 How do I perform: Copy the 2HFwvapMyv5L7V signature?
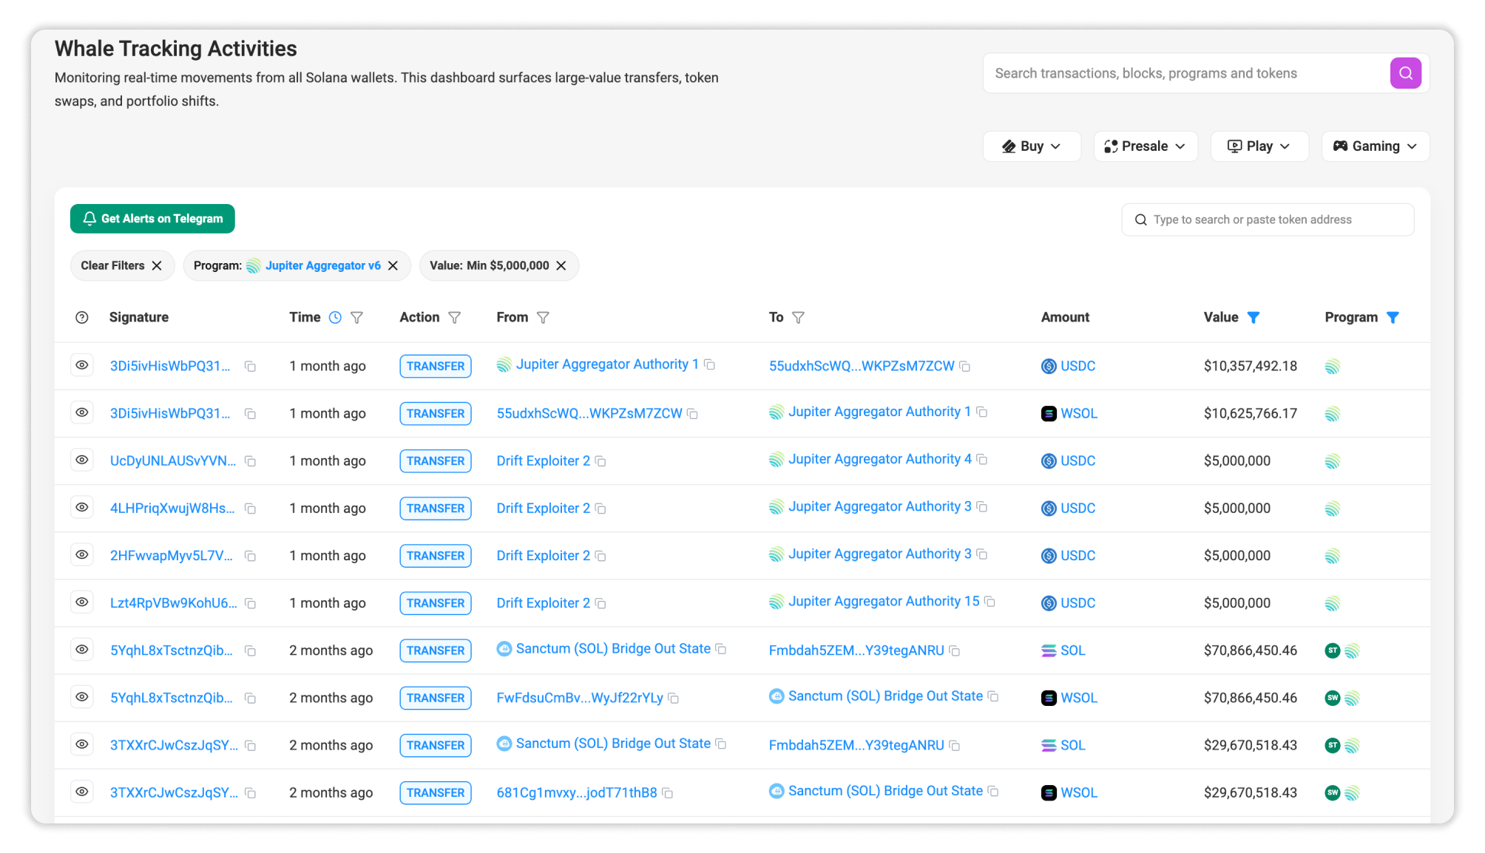pyautogui.click(x=251, y=556)
